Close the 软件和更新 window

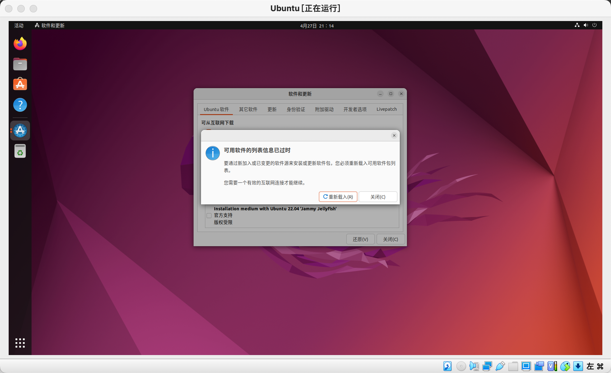coord(401,94)
